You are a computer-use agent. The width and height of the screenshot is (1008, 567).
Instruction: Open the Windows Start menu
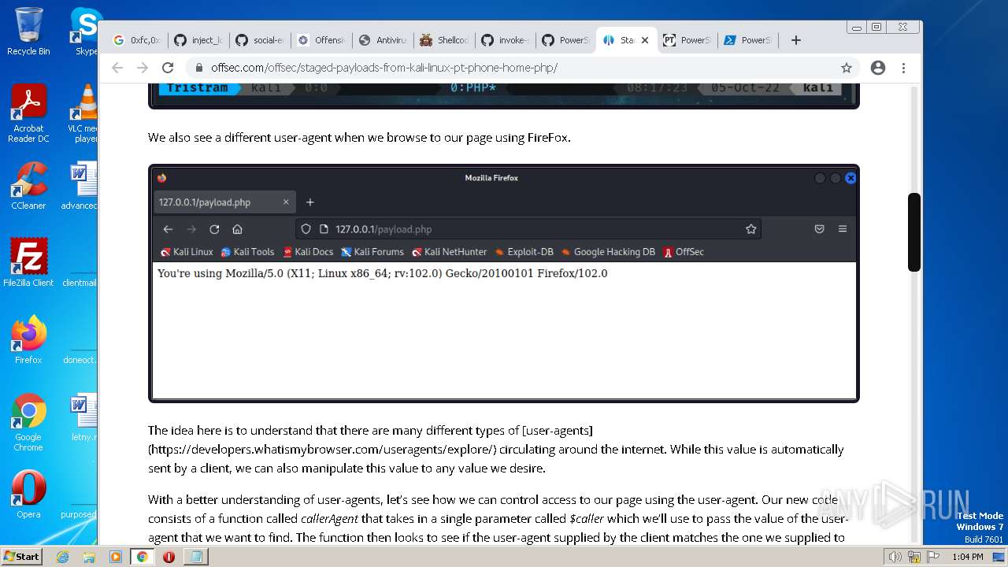tap(21, 556)
